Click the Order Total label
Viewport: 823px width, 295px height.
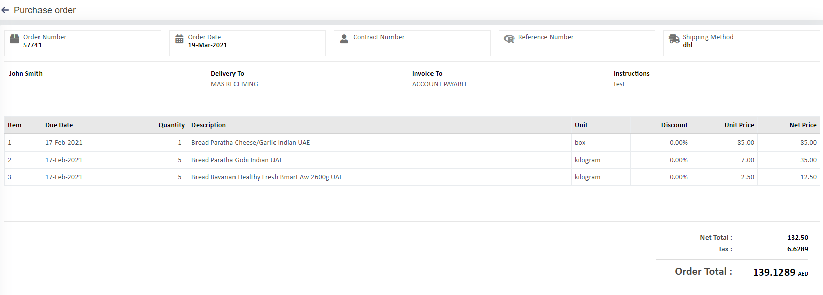tap(703, 272)
